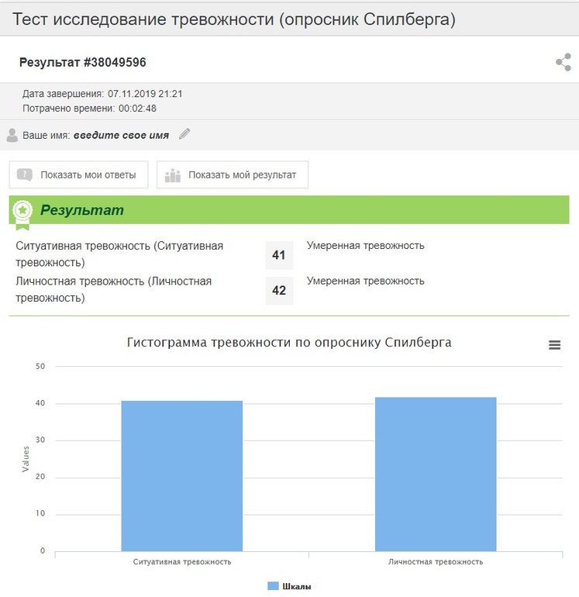The image size is (579, 597).
Task: Click the pencil icon to edit name
Action: (x=184, y=134)
